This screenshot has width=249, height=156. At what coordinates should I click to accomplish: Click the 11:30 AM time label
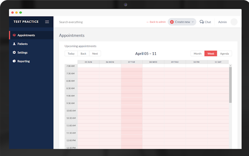(71, 133)
